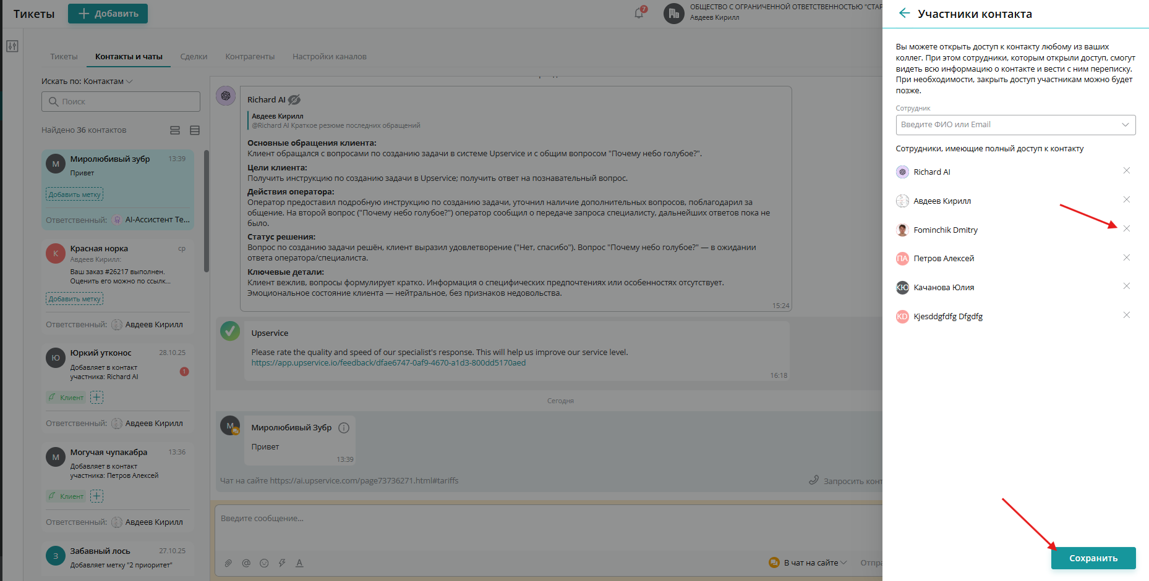Click the Сохранить button

pos(1093,558)
